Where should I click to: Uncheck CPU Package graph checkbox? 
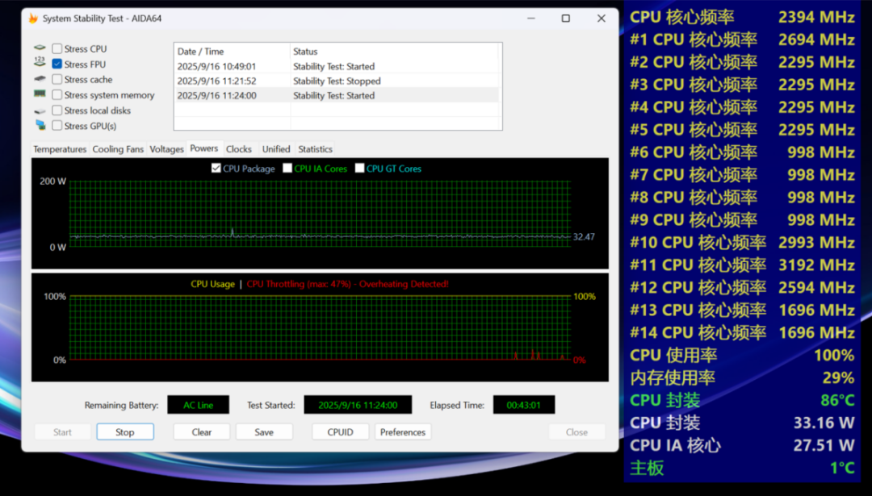pyautogui.click(x=216, y=169)
